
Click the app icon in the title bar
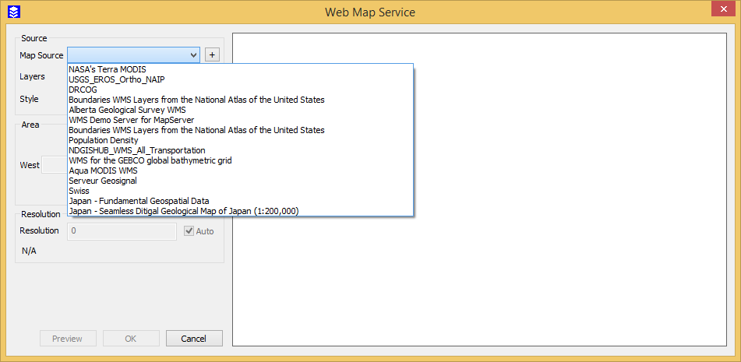(14, 12)
